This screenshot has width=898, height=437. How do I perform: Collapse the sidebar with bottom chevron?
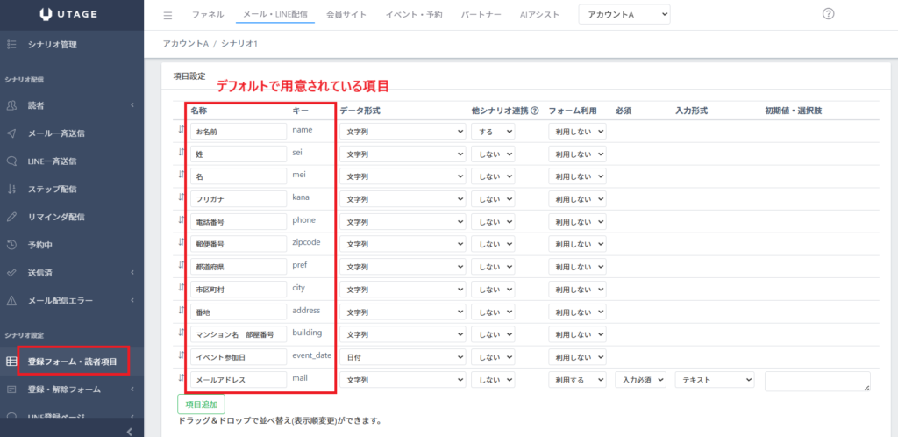(129, 430)
